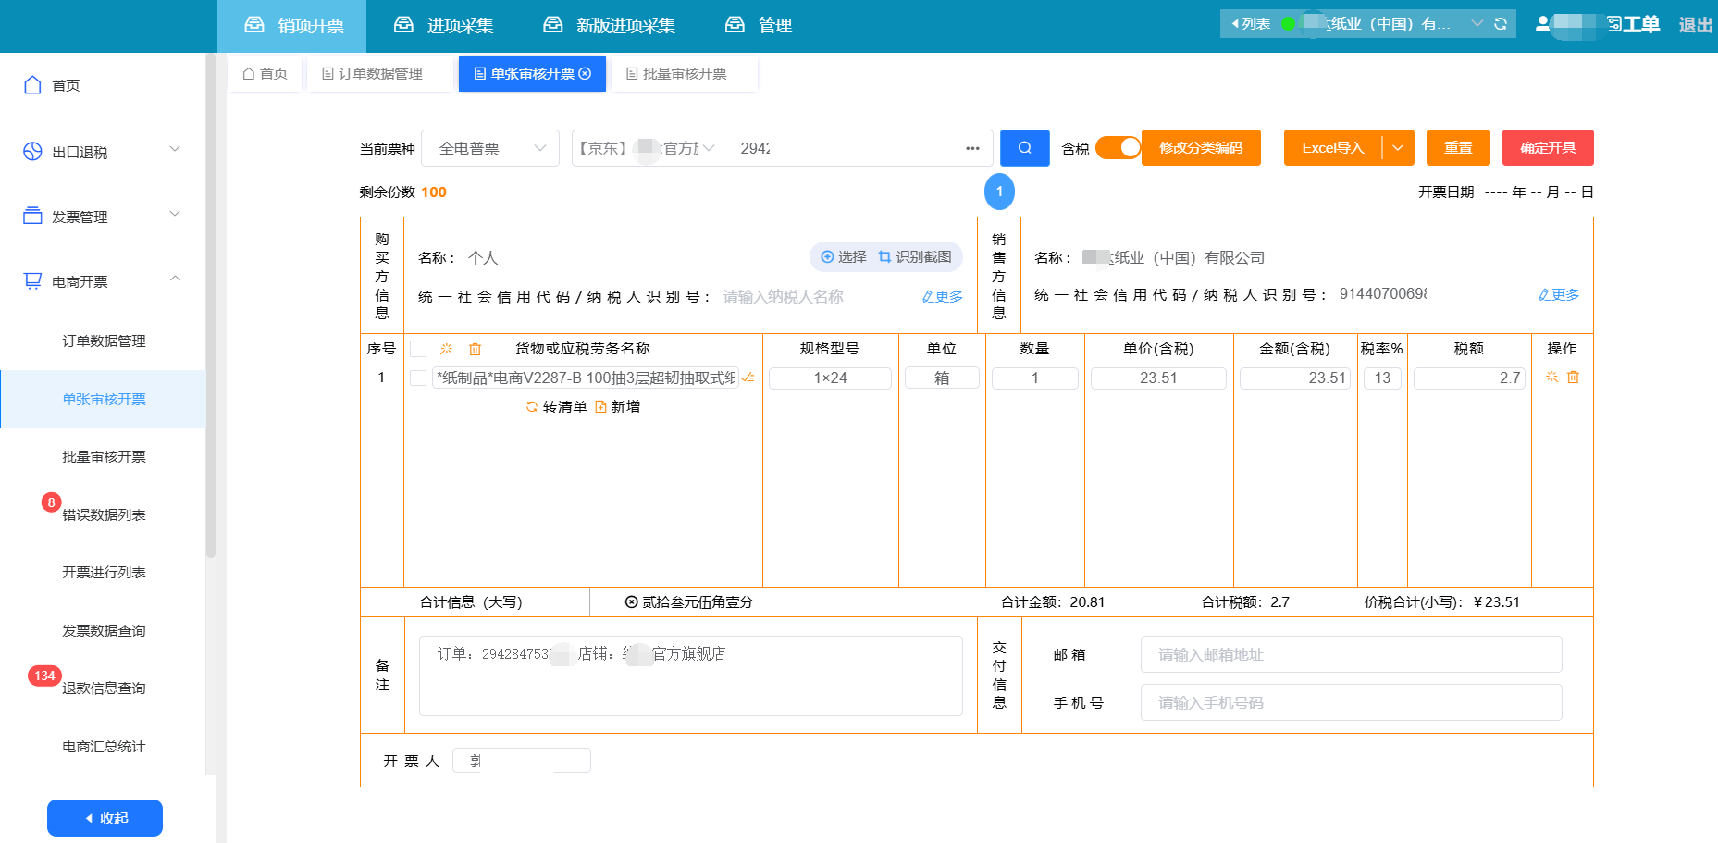Viewport: 1718px width, 843px height.
Task: Open 电商汇总统计 in sidebar
Action: 104,747
